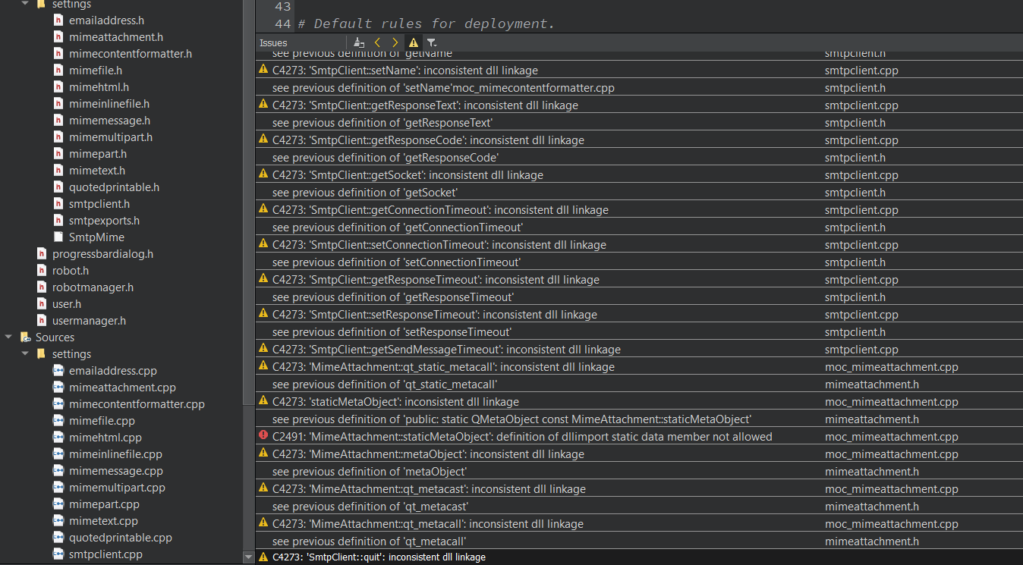This screenshot has height=565, width=1023.
Task: Select the settings folder label under Sources
Action: click(71, 354)
